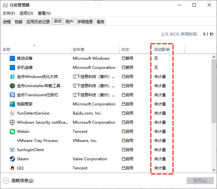Click the 禁用(A) button
This screenshot has width=217, height=189.
[200, 181]
